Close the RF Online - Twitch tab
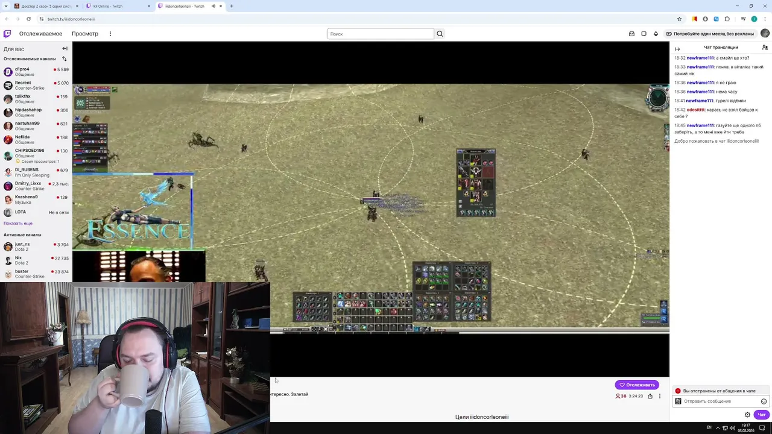The image size is (772, 434). (149, 6)
